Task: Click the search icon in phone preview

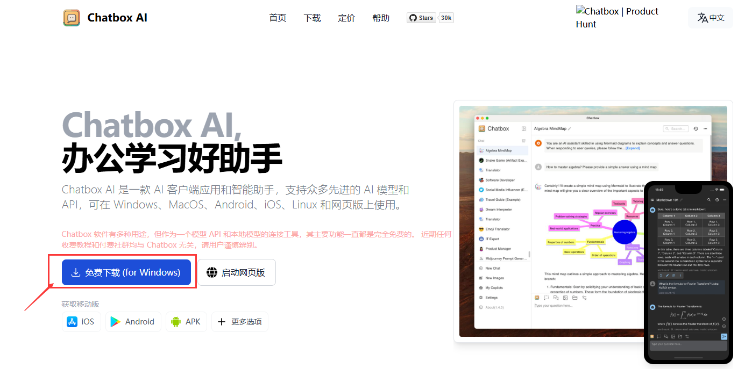Action: (x=709, y=200)
